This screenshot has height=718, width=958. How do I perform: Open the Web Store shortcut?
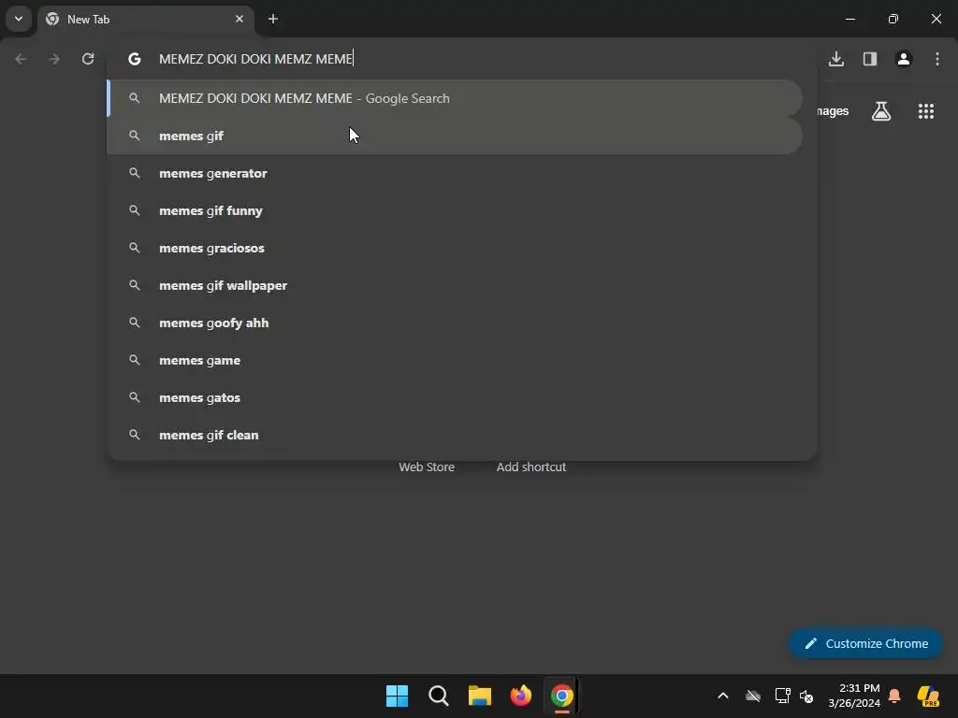(x=427, y=467)
